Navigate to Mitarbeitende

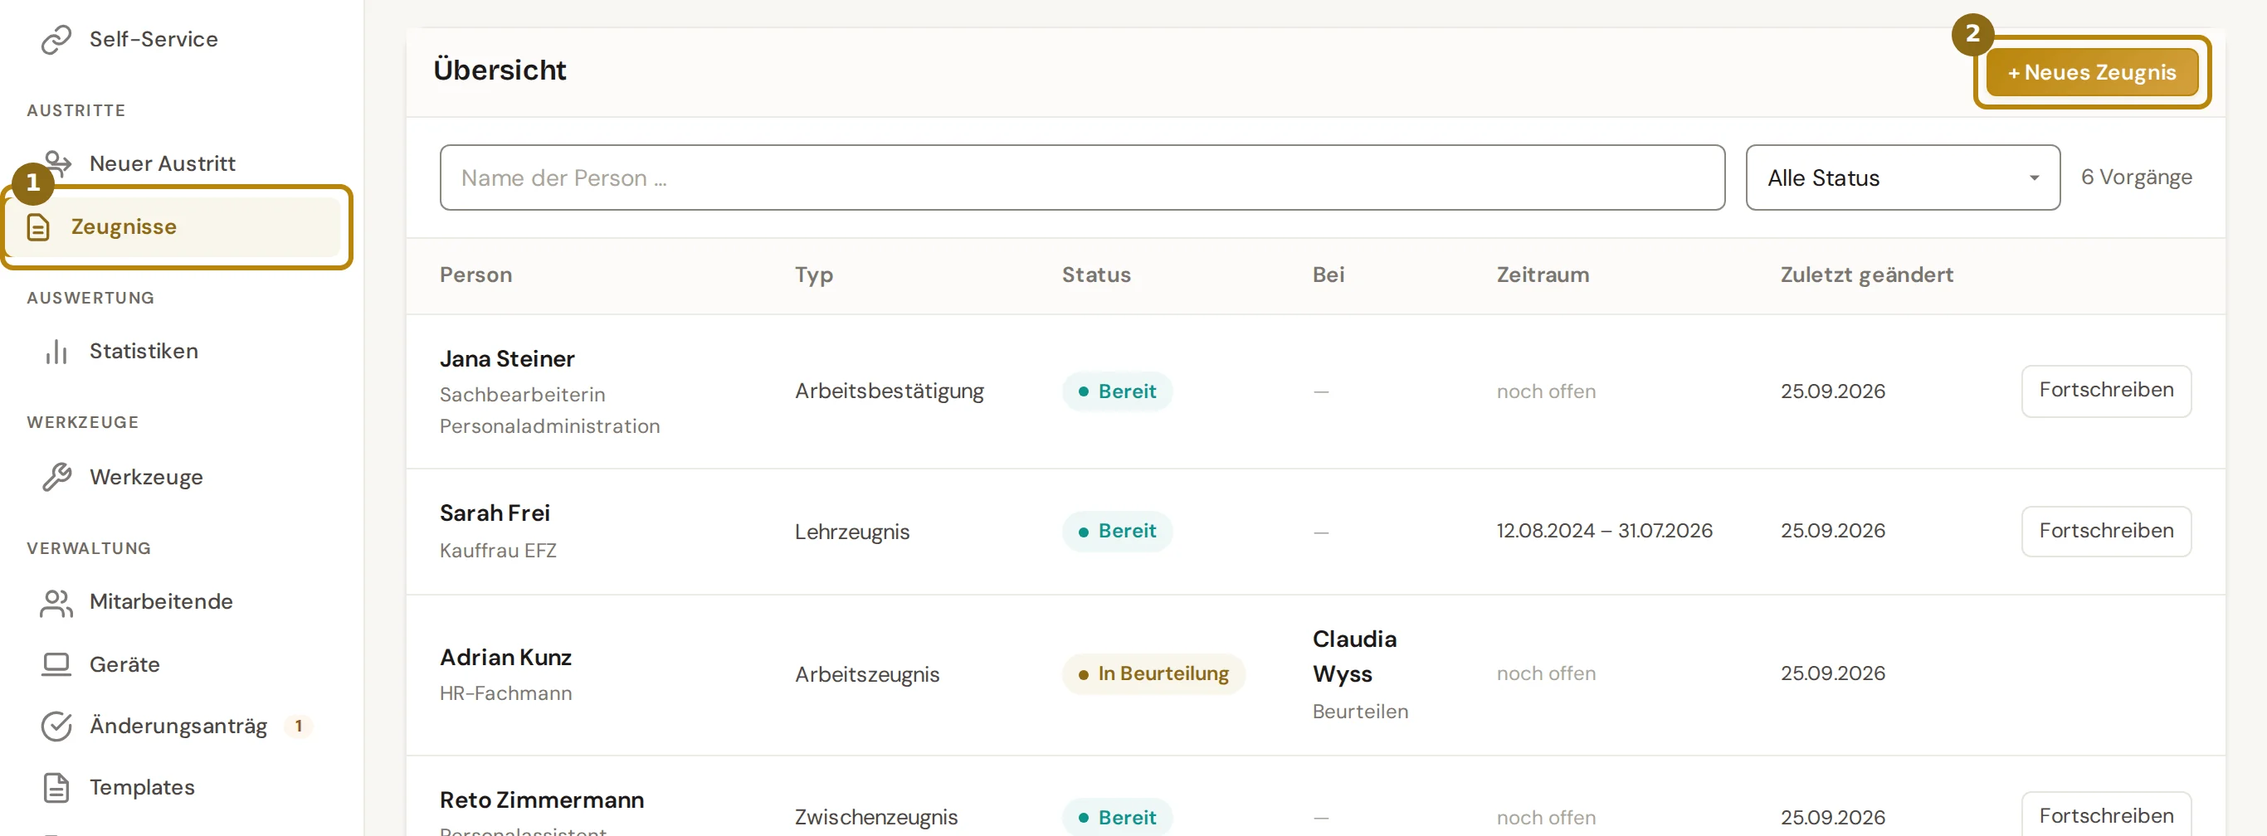point(161,602)
